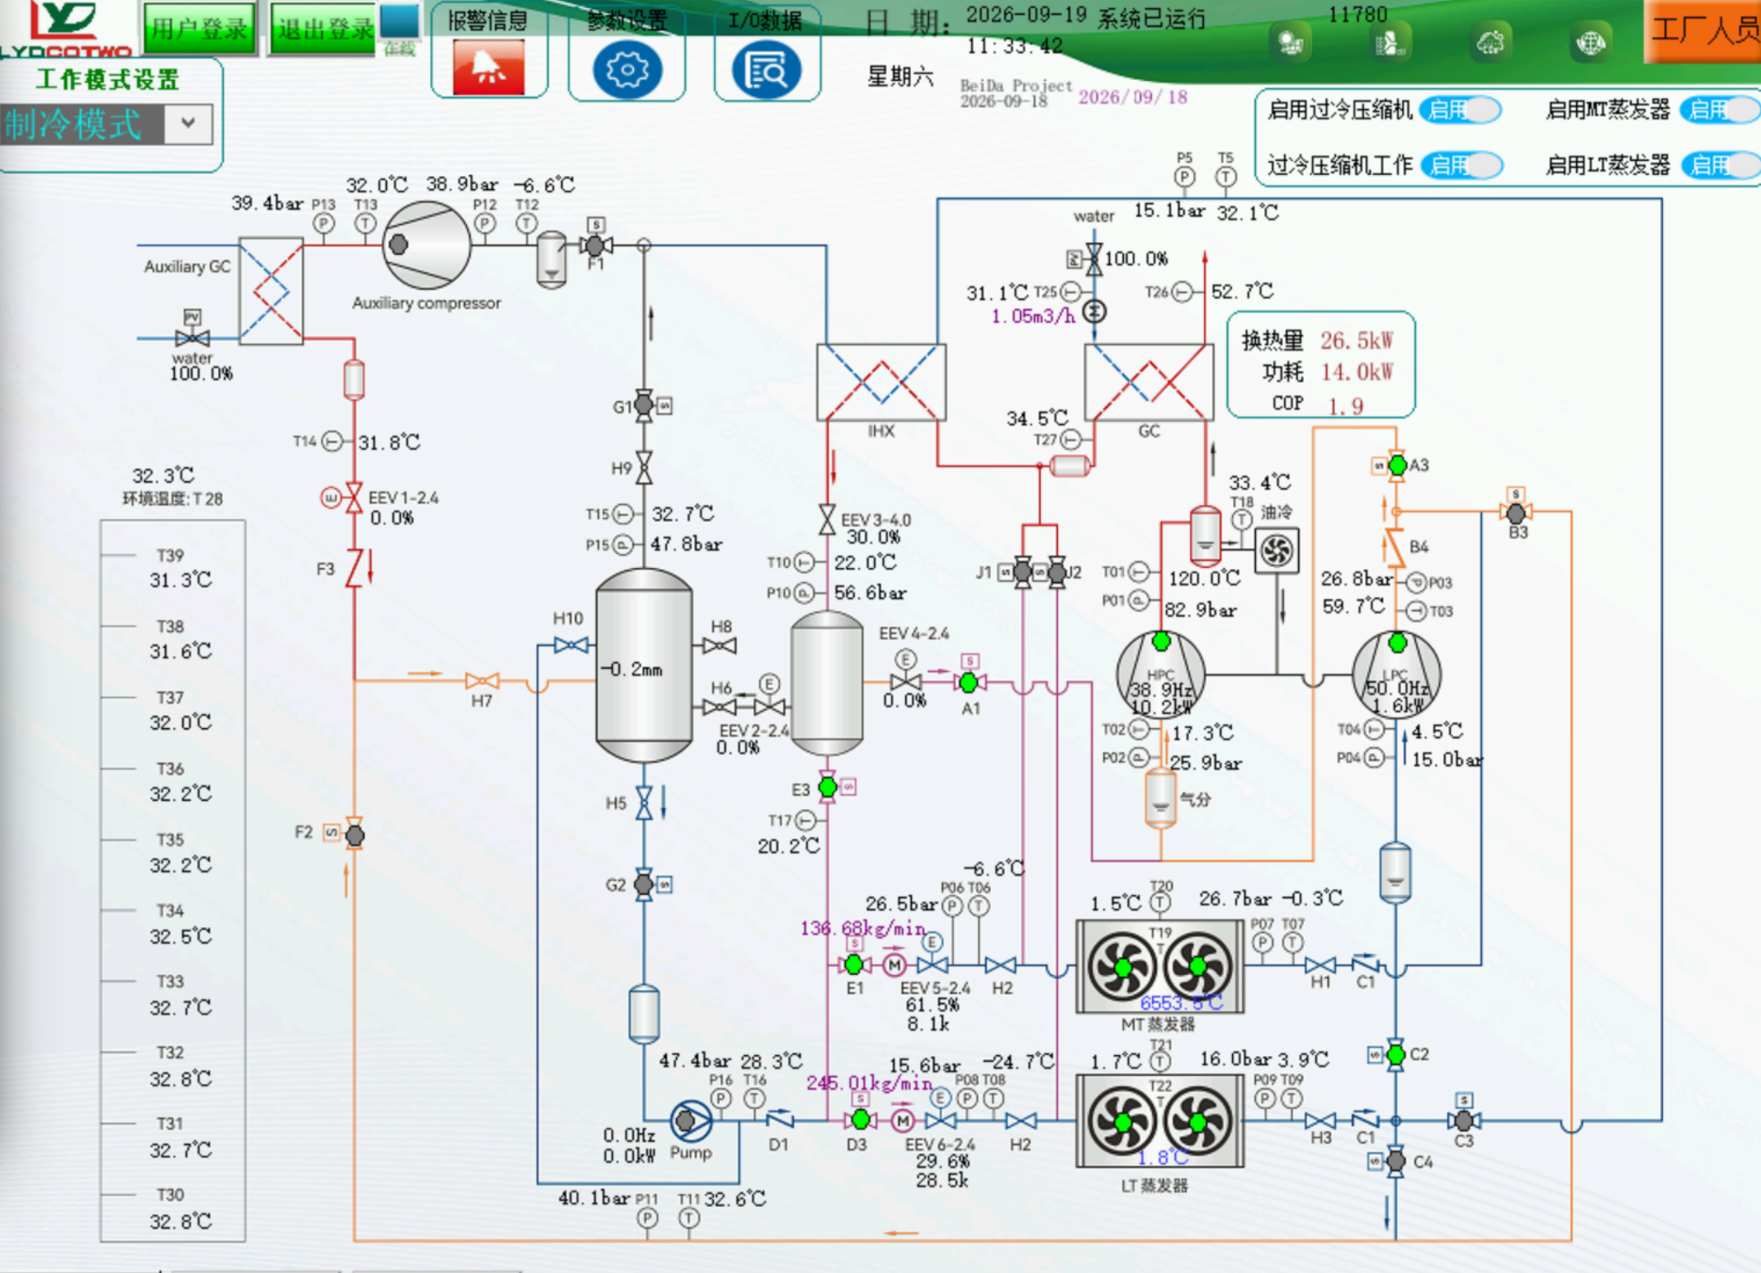Click the Pump icon

pos(690,1120)
